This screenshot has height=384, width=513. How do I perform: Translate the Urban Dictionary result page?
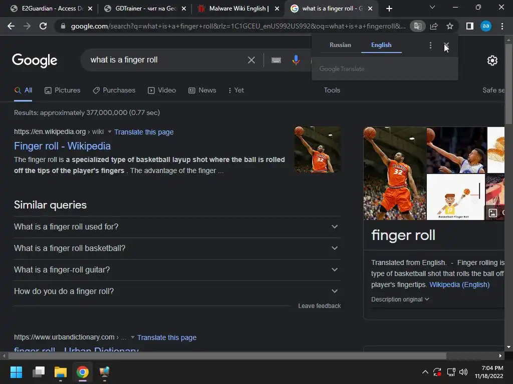[166, 337]
